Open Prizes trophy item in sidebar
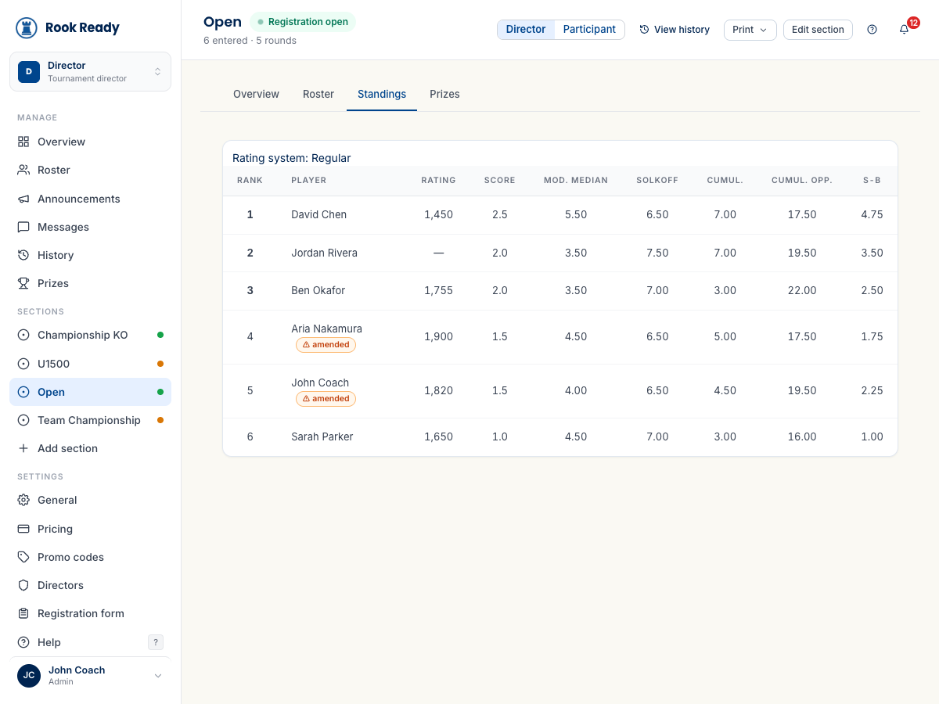 90,283
